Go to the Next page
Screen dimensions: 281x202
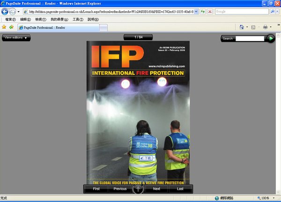pyautogui.click(x=156, y=189)
